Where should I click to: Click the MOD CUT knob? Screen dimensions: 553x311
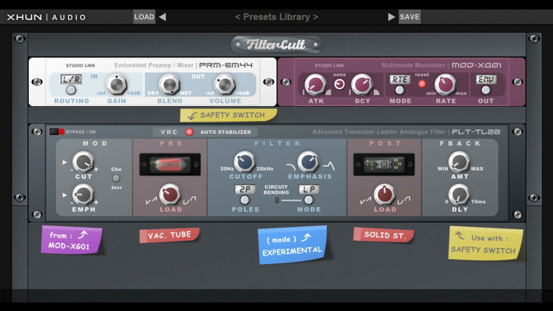[x=83, y=162]
